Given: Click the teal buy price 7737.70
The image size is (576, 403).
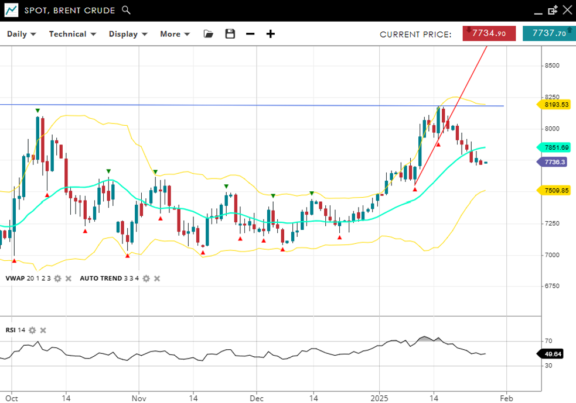Looking at the screenshot, I should [549, 34].
